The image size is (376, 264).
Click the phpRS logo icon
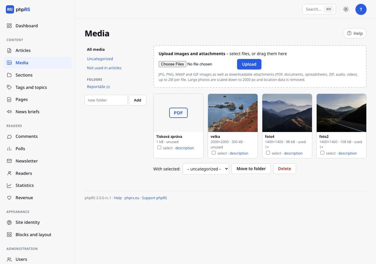(x=10, y=9)
